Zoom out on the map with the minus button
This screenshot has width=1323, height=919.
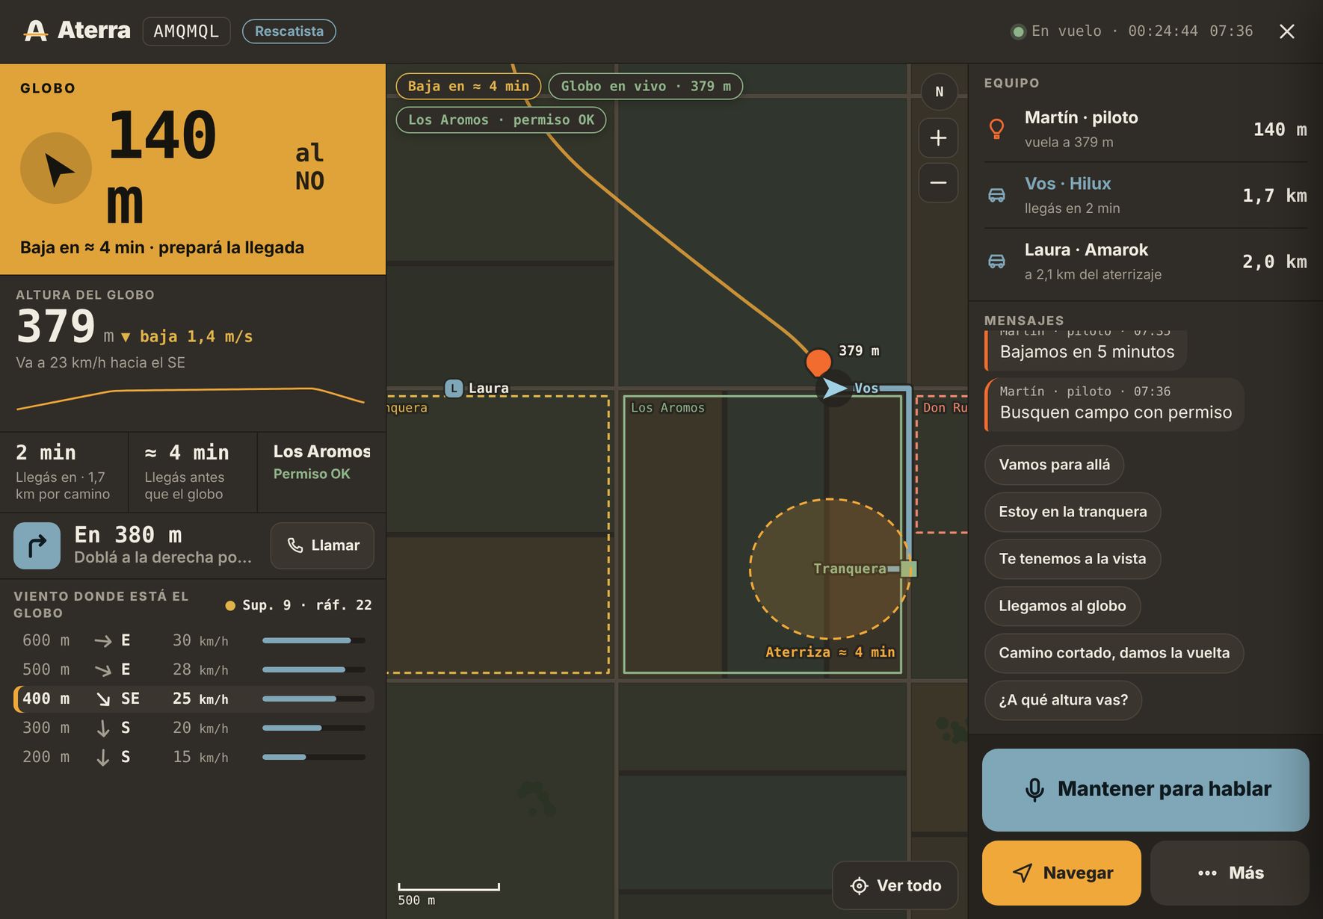click(x=938, y=182)
